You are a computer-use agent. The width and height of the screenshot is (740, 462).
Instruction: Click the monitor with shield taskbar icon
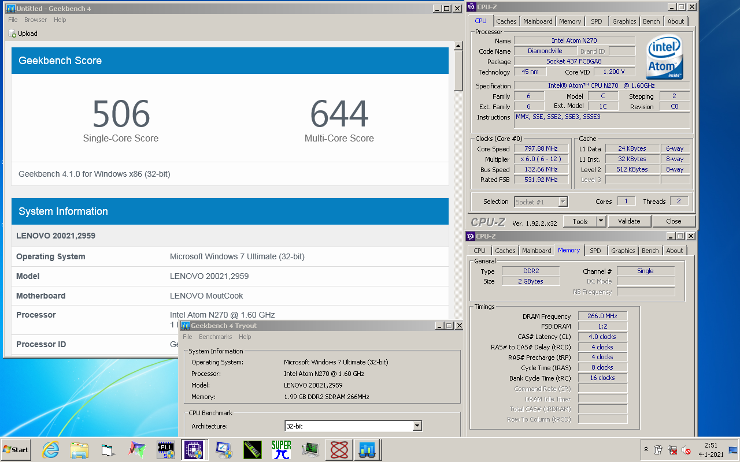click(224, 449)
